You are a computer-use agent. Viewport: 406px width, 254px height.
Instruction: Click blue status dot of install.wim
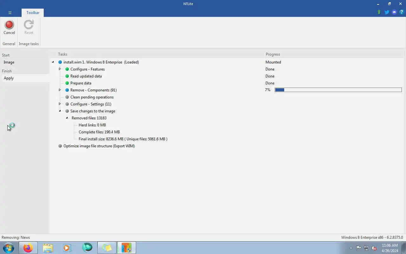point(60,62)
